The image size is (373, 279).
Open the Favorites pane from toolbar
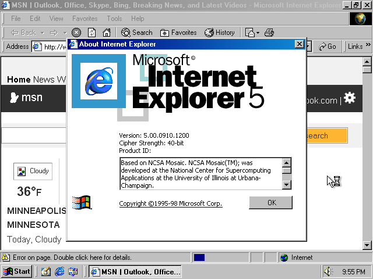[x=178, y=33]
